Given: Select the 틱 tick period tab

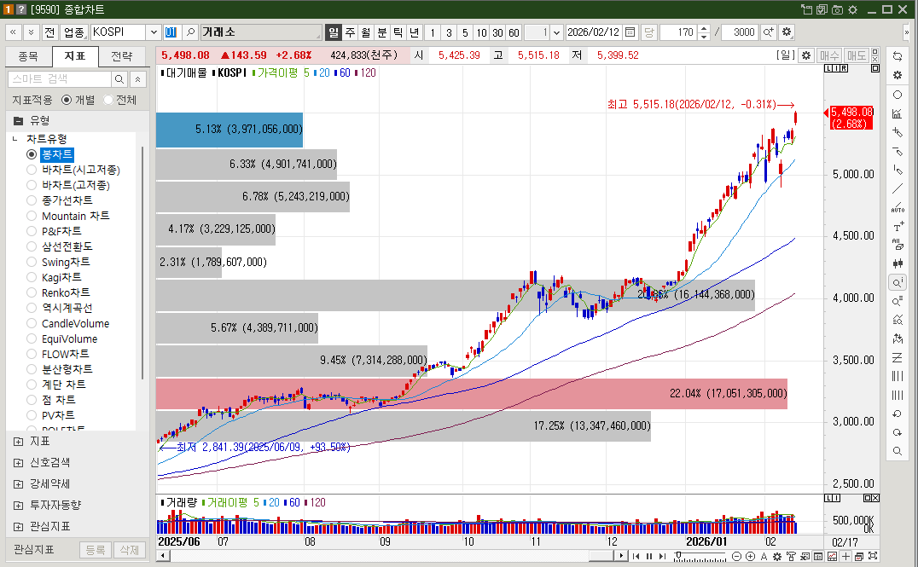Looking at the screenshot, I should [398, 32].
